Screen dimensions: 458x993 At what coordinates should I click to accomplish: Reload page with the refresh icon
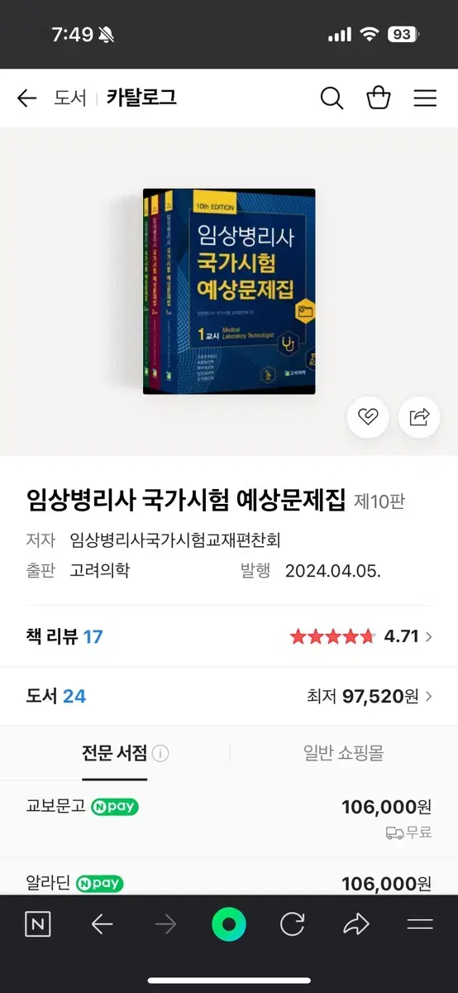click(293, 924)
